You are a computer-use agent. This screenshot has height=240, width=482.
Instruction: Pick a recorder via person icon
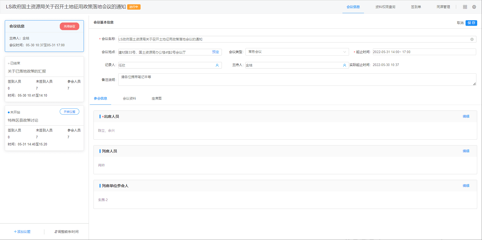(x=217, y=65)
